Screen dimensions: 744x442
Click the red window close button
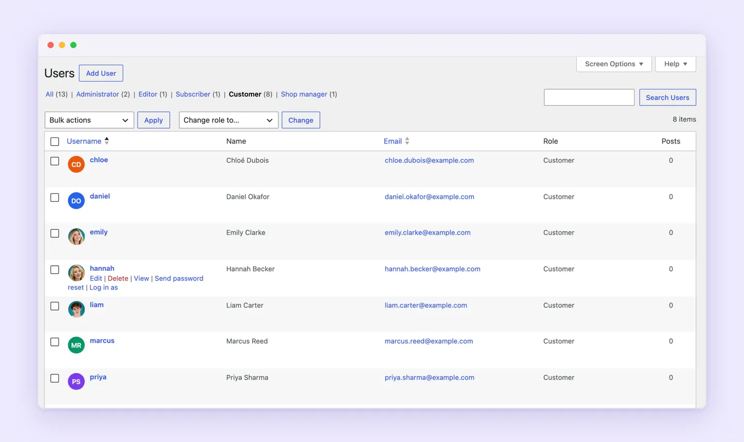tap(51, 45)
